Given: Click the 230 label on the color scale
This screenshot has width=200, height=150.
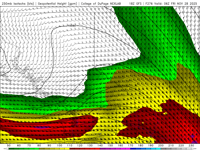Looking at the screenshot, I should click(191, 145).
